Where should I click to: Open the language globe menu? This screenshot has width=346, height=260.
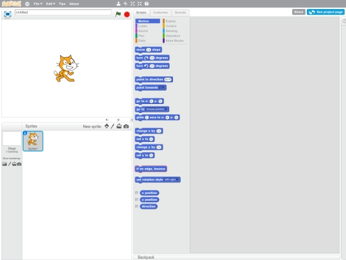tap(27, 4)
